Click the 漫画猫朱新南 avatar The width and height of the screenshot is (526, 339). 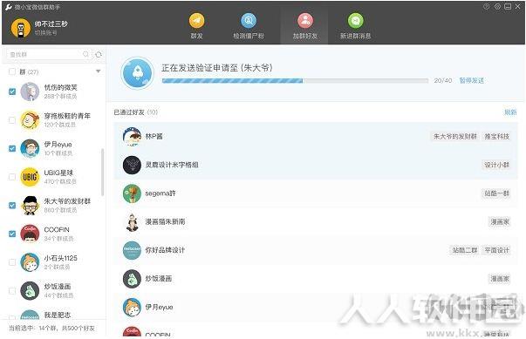(x=132, y=221)
